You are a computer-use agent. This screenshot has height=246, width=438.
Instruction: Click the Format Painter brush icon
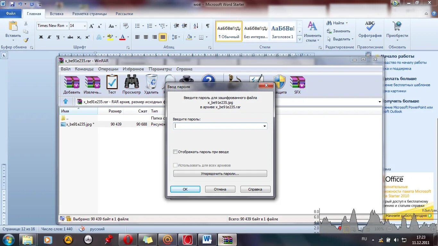[x=26, y=40]
